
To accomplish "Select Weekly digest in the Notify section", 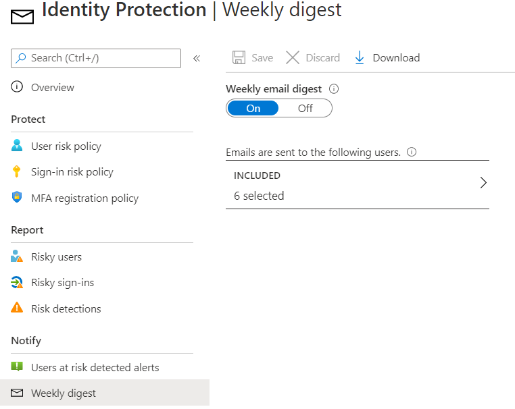I will click(x=105, y=393).
